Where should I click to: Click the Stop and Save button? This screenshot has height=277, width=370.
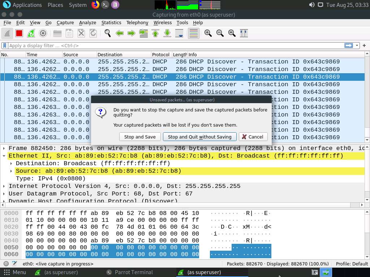coord(140,137)
